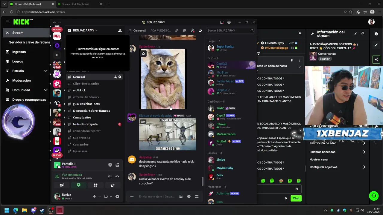The height and width of the screenshot is (215, 383).
Task: Toggle green capture icon on Kick right sidebar
Action: click(376, 59)
